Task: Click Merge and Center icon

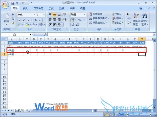Action: pyautogui.click(x=64, y=20)
